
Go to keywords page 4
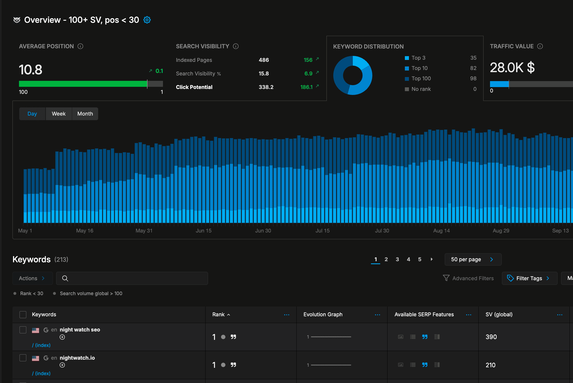408,259
